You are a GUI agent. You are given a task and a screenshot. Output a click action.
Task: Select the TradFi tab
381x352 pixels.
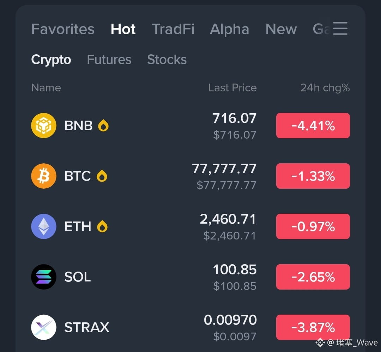pyautogui.click(x=173, y=29)
